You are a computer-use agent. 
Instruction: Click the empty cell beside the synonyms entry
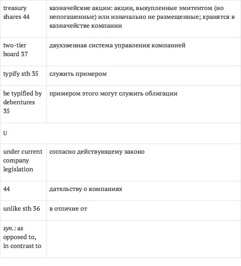pyautogui.click(x=143, y=238)
